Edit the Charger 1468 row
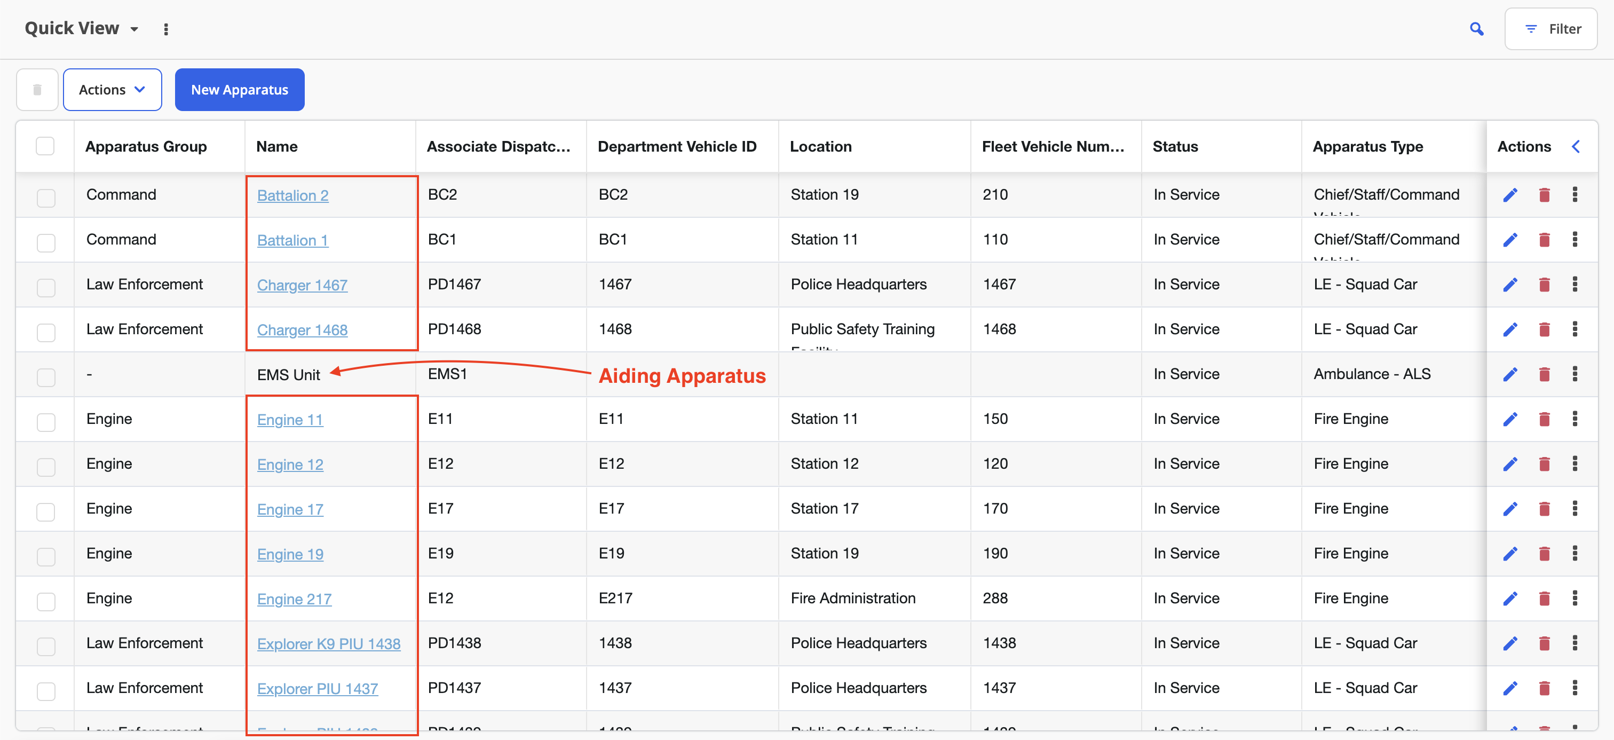Viewport: 1614px width, 740px height. tap(1510, 329)
